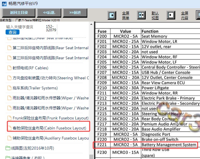Click the sidebar scroll-up arrow
Screen dimensions: 200x159
coord(91,24)
